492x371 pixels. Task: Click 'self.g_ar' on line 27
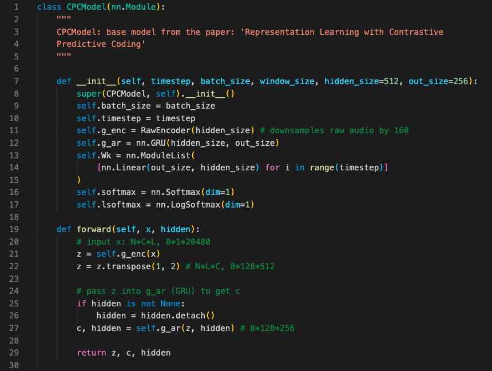(x=158, y=328)
